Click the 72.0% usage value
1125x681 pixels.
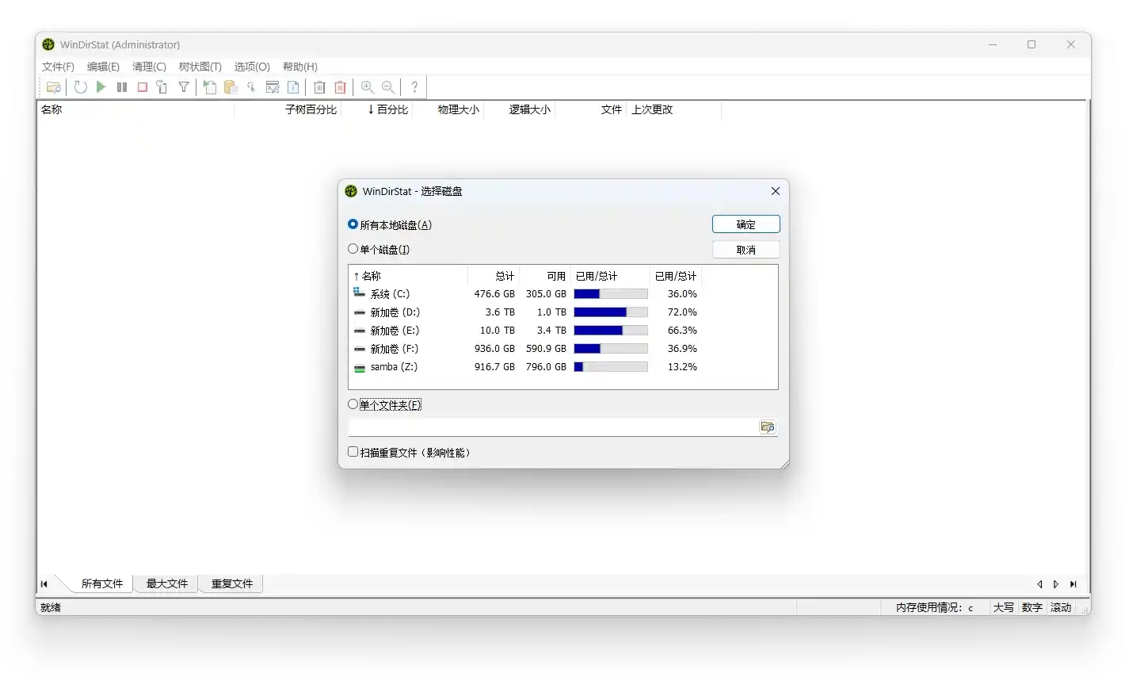click(682, 312)
